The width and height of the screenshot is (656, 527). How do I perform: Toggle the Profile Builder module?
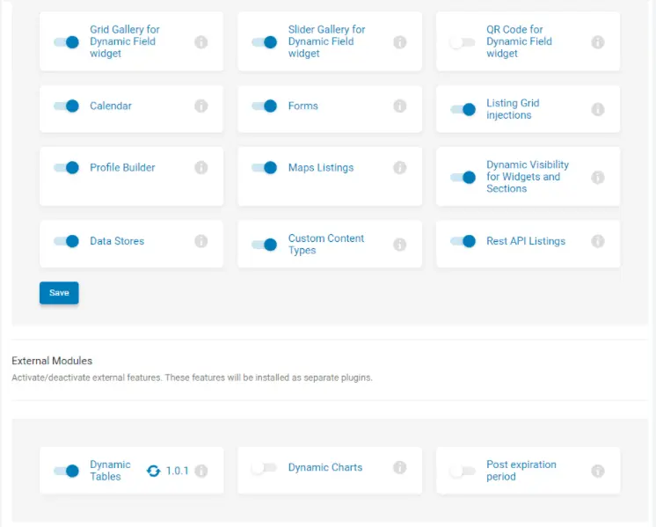pos(66,167)
